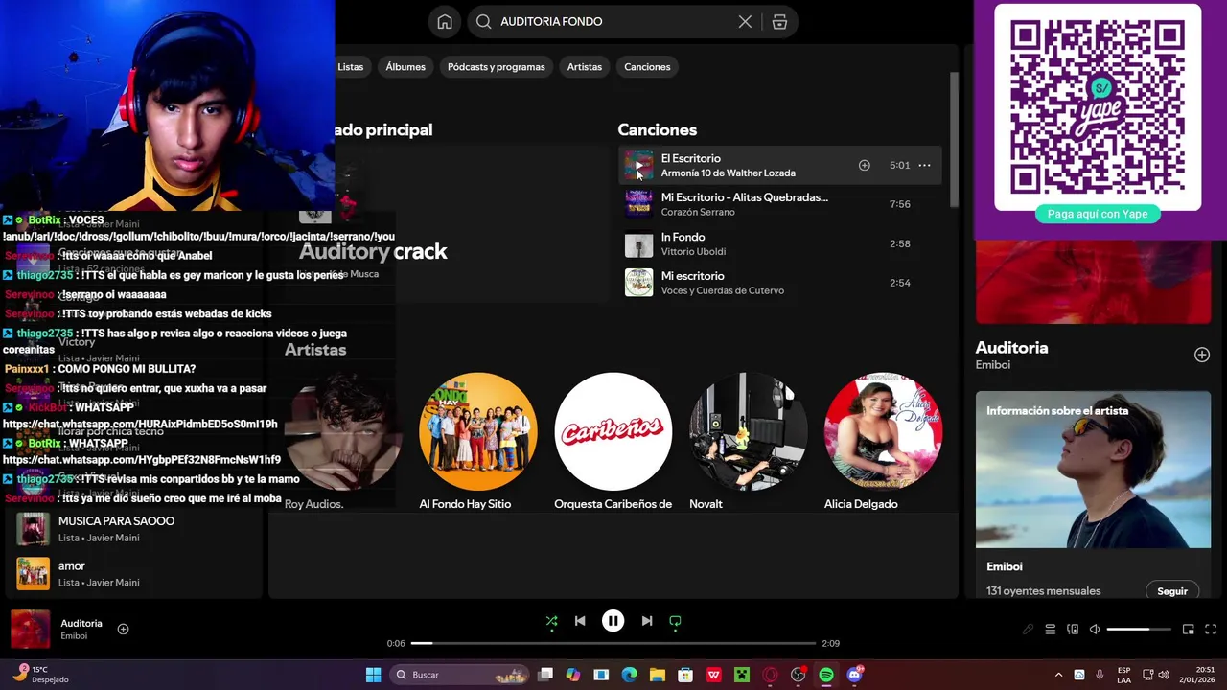This screenshot has width=1227, height=690.
Task: Click the taskbar Buscar search box
Action: coord(460,675)
